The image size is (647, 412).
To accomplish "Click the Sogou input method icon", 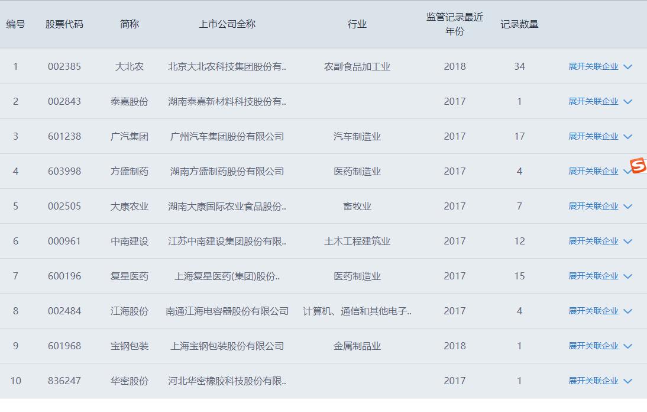I will pos(638,166).
